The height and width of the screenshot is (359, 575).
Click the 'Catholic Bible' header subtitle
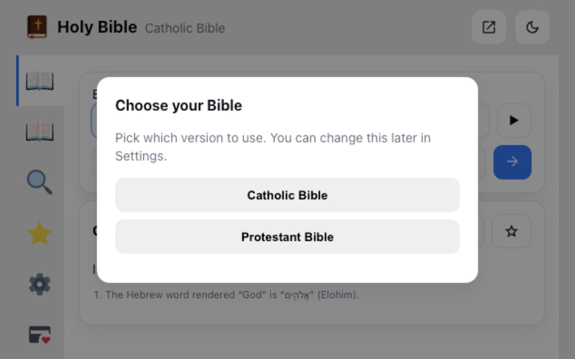pyautogui.click(x=185, y=28)
